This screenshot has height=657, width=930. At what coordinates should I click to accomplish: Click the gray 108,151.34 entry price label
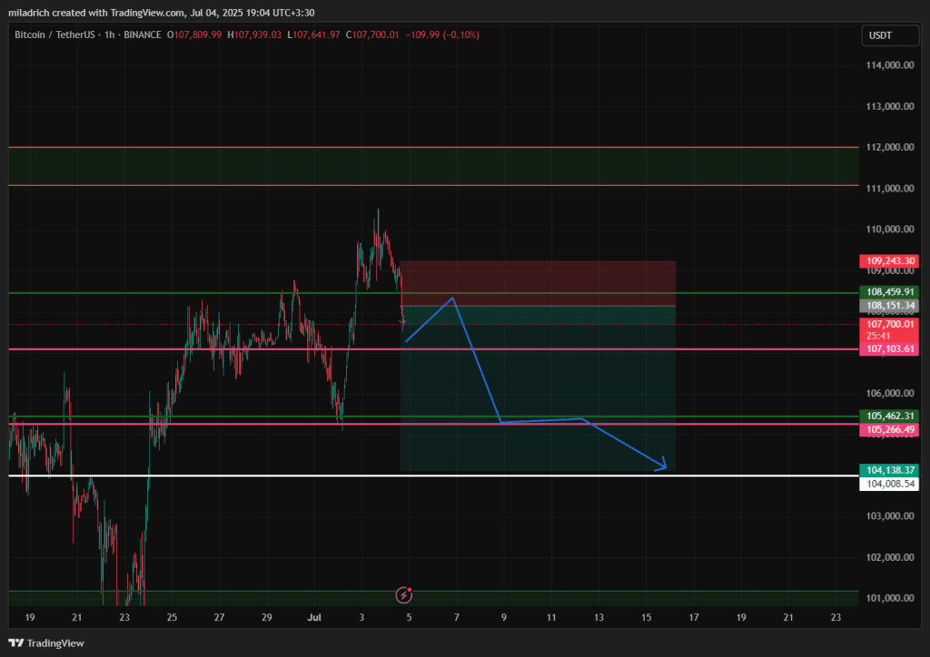pos(888,306)
